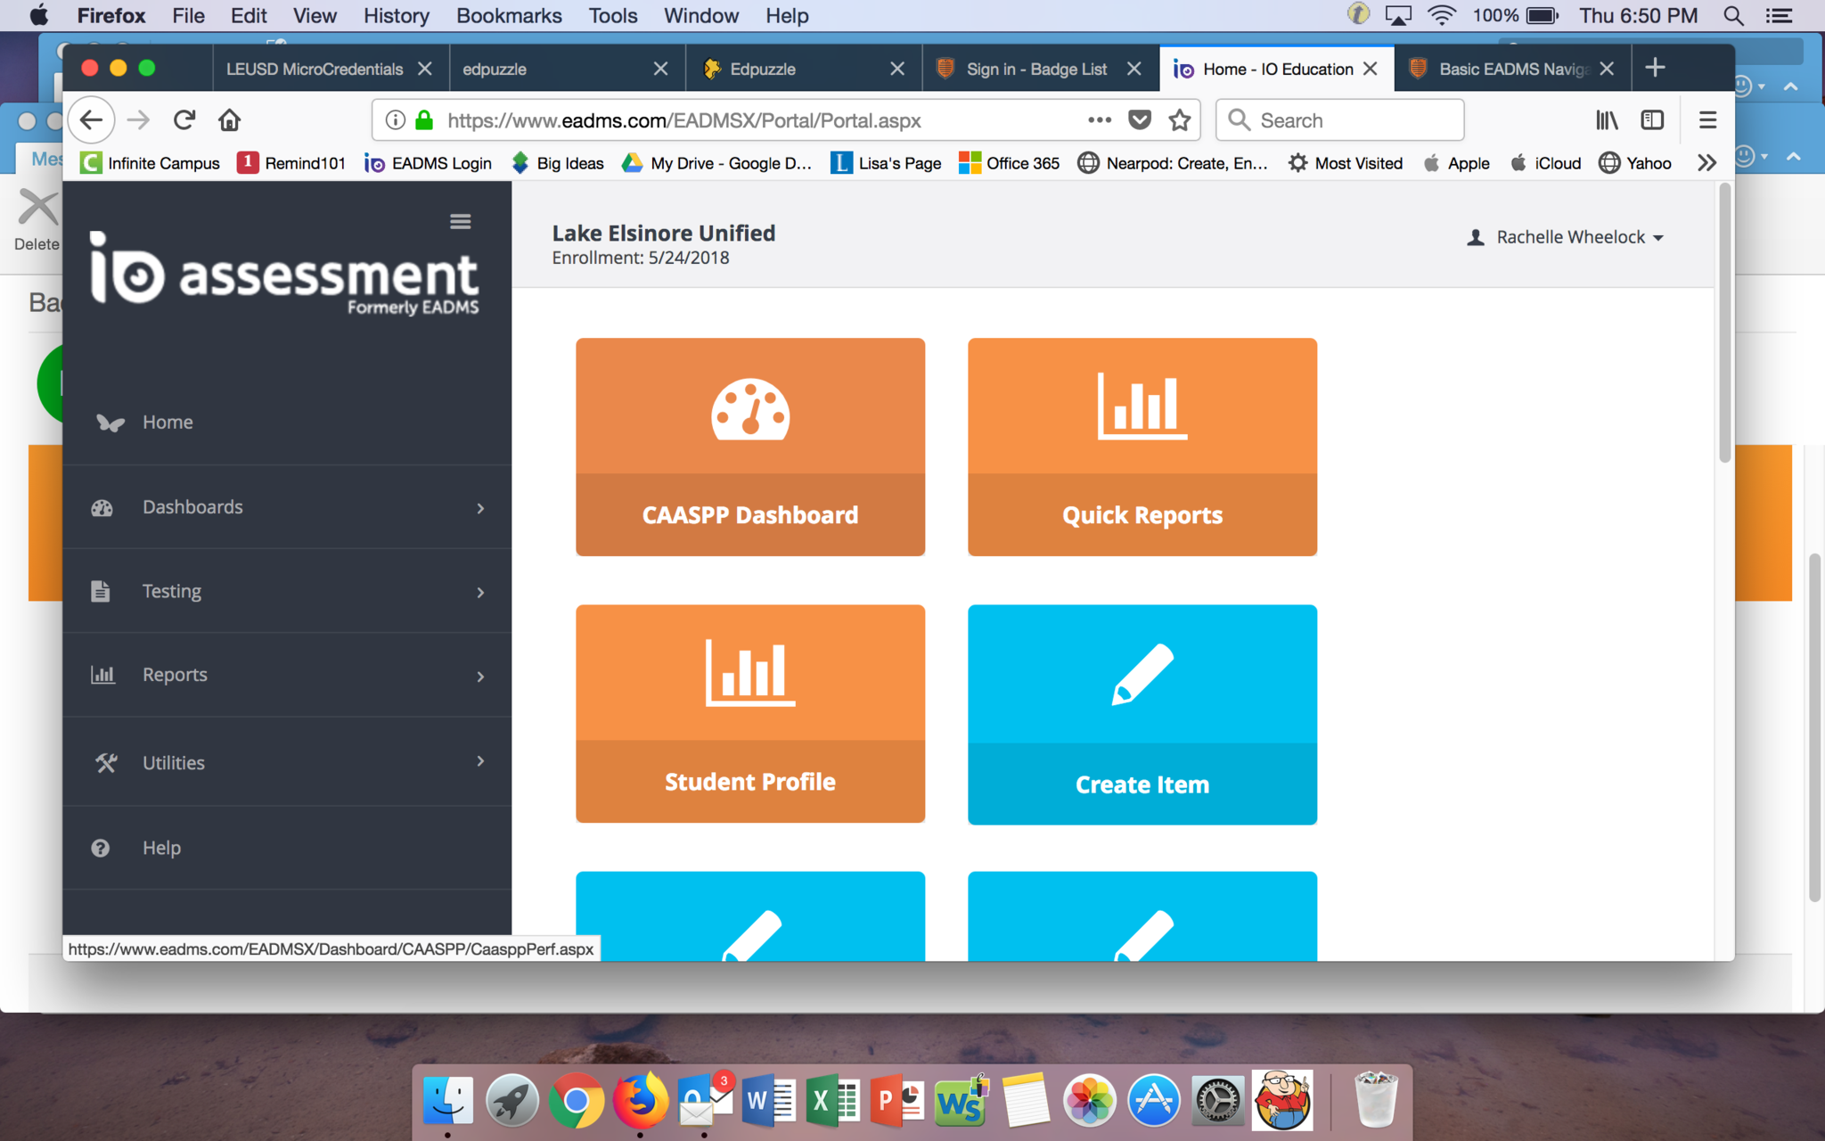Viewport: 1825px width, 1141px height.
Task: Open the Bookmarks menu in menu bar
Action: 508,16
